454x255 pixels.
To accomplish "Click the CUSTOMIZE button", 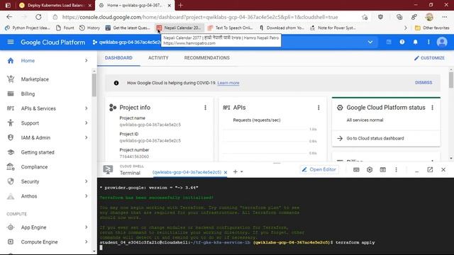I will pos(429,58).
